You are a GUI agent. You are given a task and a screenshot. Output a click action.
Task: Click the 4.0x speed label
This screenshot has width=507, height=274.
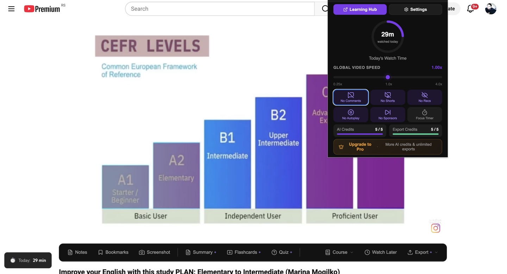[x=438, y=84]
